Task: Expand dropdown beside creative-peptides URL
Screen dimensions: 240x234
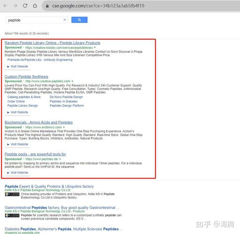Action: [x=72, y=81]
